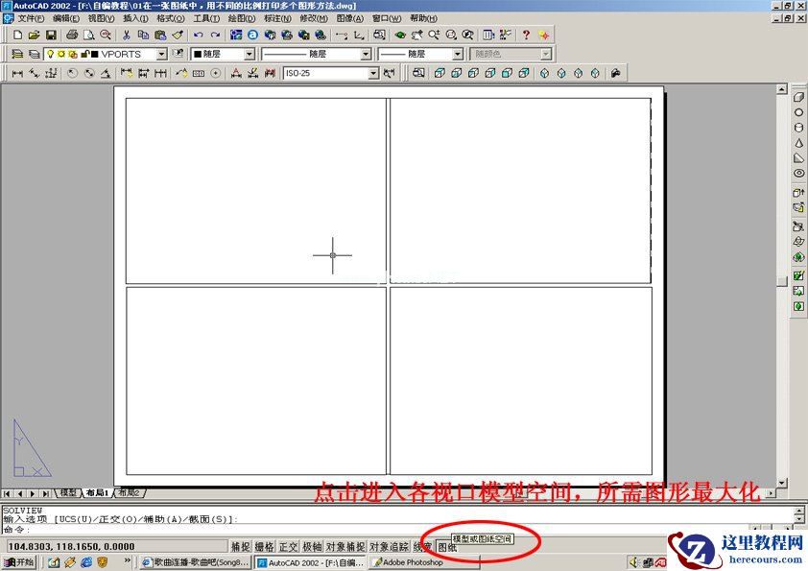Toggle the 对象追踪 (Otrack) status button
Image resolution: width=808 pixels, height=571 pixels.
click(389, 546)
